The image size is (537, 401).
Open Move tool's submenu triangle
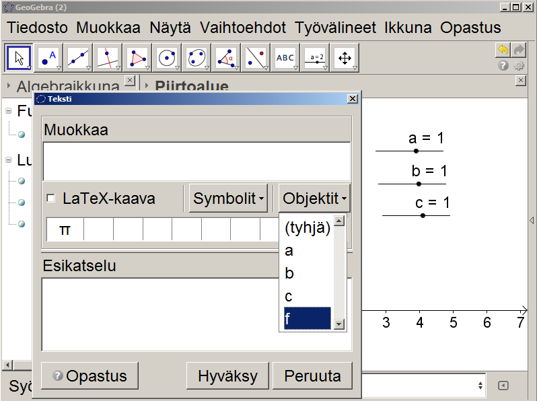tap(29, 68)
